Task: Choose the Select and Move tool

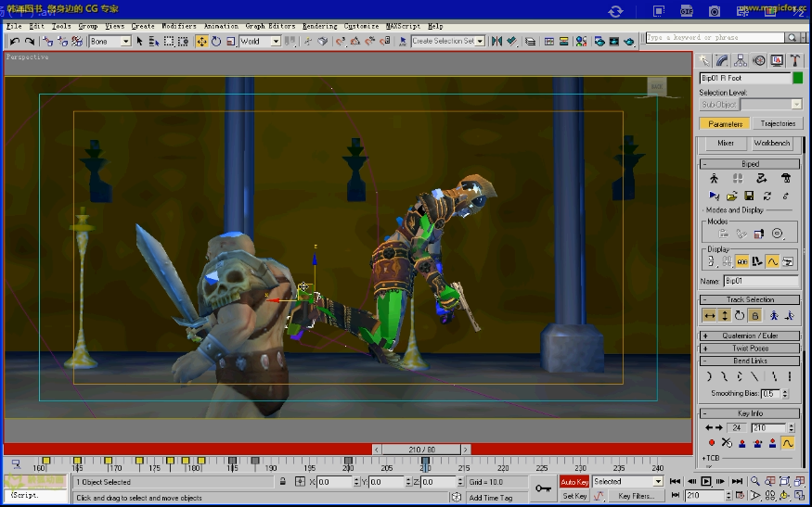Action: [201, 42]
